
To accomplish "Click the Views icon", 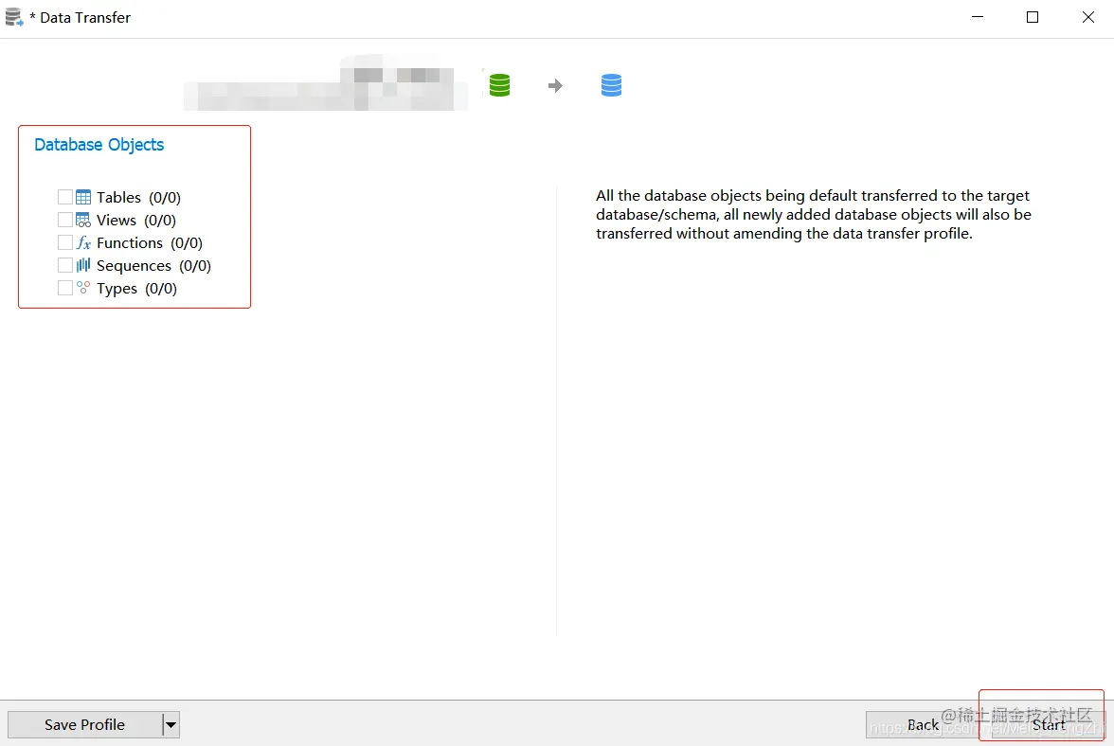I will click(83, 220).
